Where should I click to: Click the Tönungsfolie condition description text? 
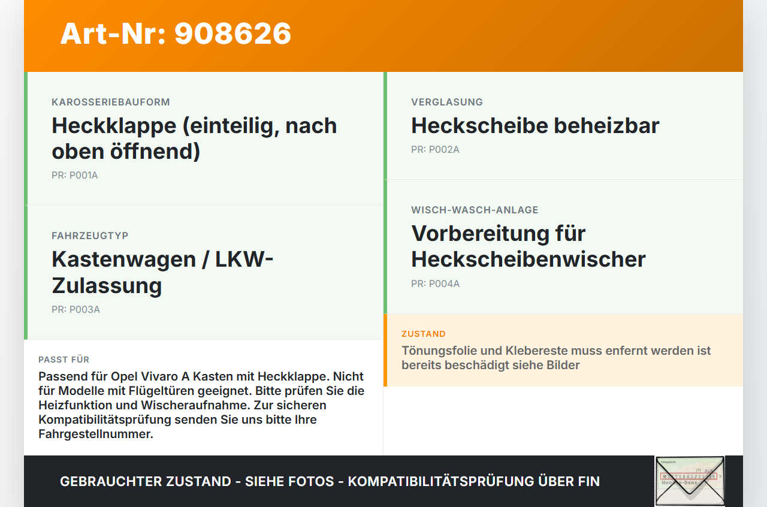tap(556, 358)
